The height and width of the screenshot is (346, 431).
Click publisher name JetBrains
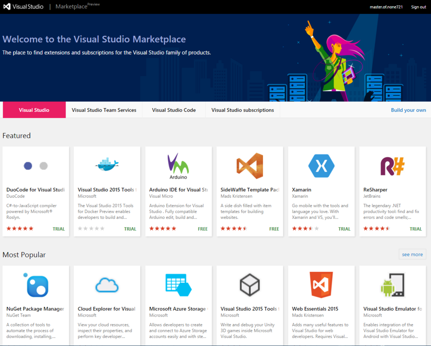[x=372, y=196]
